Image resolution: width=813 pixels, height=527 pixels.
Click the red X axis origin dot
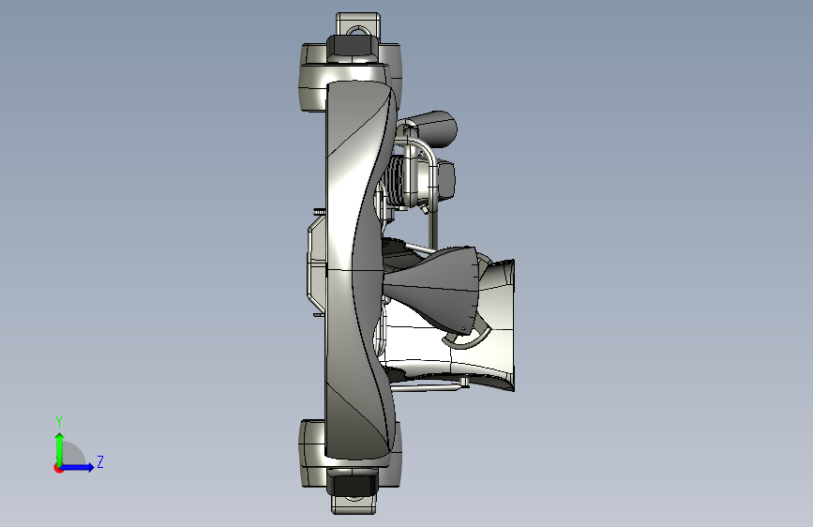tap(58, 468)
